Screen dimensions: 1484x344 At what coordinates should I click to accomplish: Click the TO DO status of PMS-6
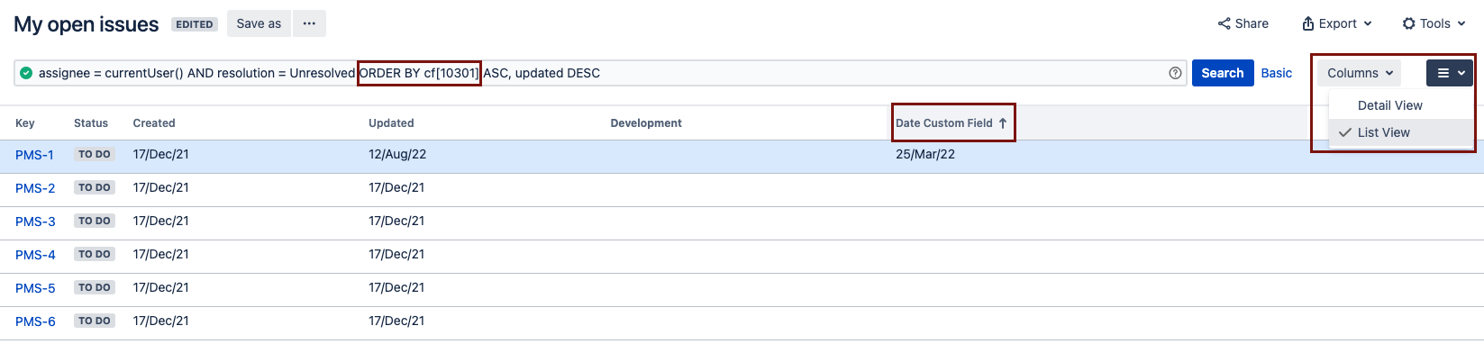[95, 321]
